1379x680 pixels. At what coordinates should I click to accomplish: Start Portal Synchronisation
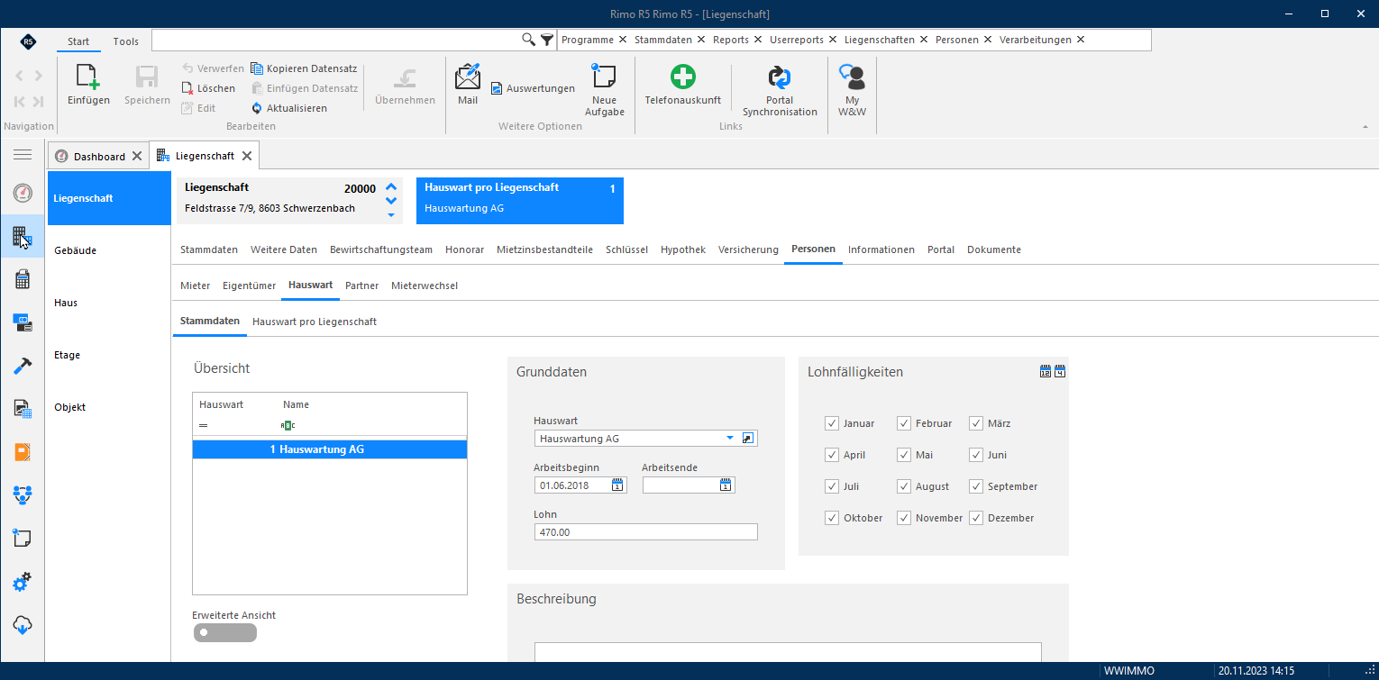click(780, 77)
